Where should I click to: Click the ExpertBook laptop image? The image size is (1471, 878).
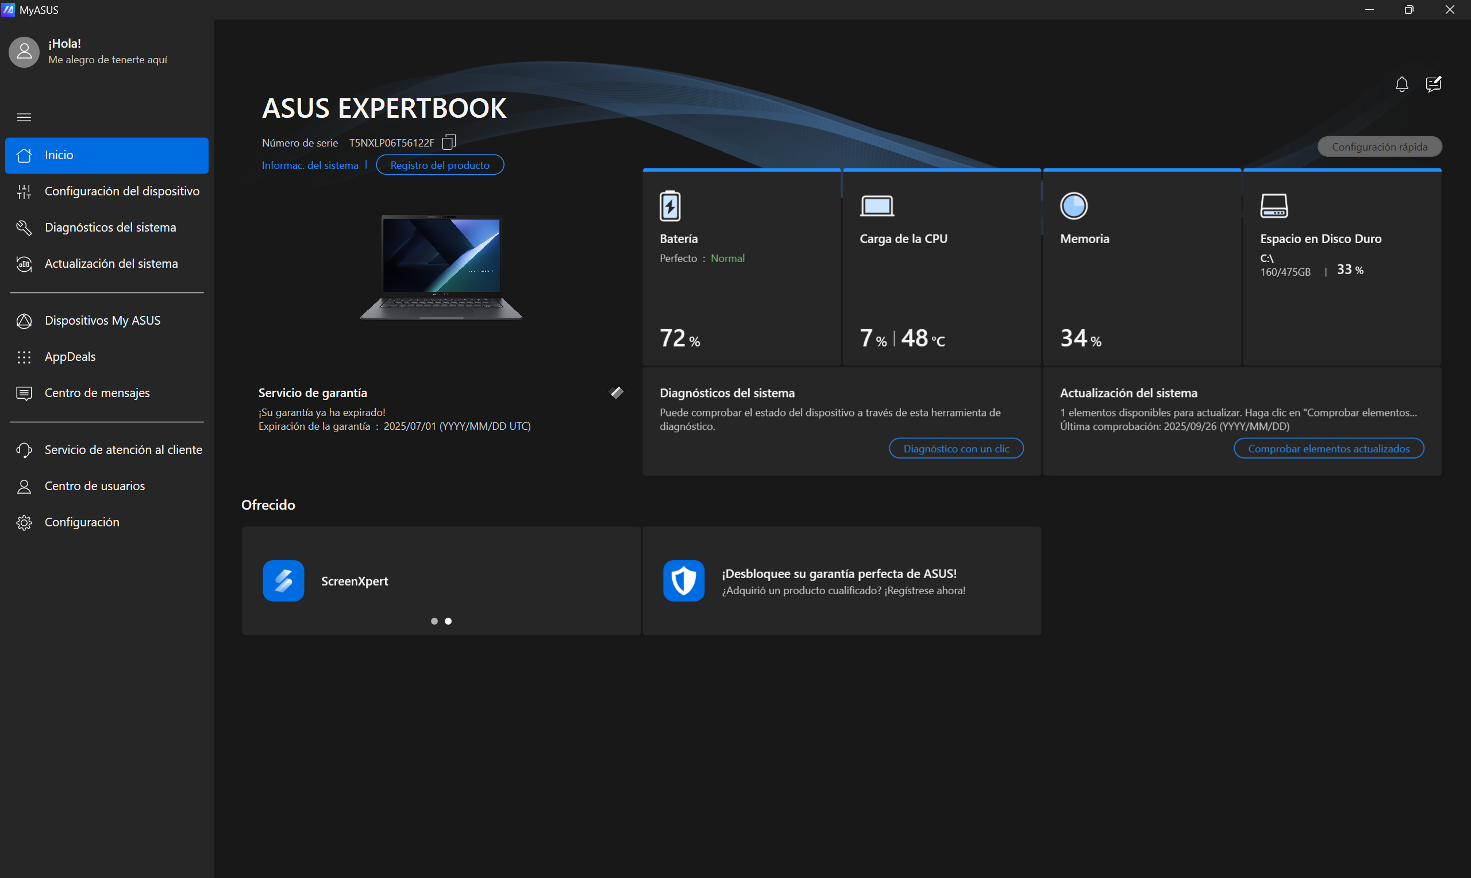441,267
